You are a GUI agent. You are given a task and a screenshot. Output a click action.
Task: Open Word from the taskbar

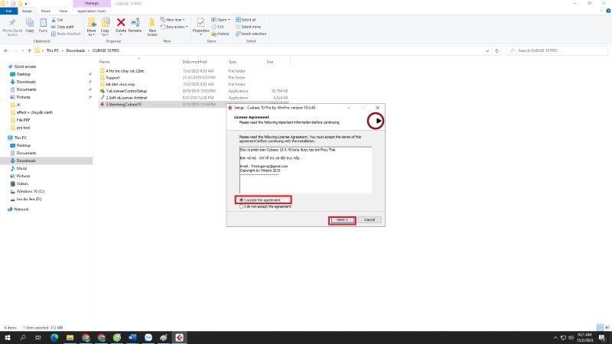(132, 337)
